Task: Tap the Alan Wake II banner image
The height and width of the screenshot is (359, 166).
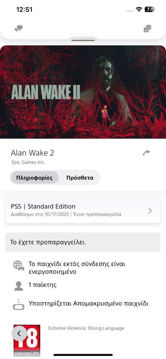Action: click(83, 92)
